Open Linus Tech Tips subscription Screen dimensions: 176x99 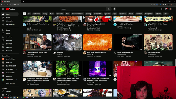point(10,59)
